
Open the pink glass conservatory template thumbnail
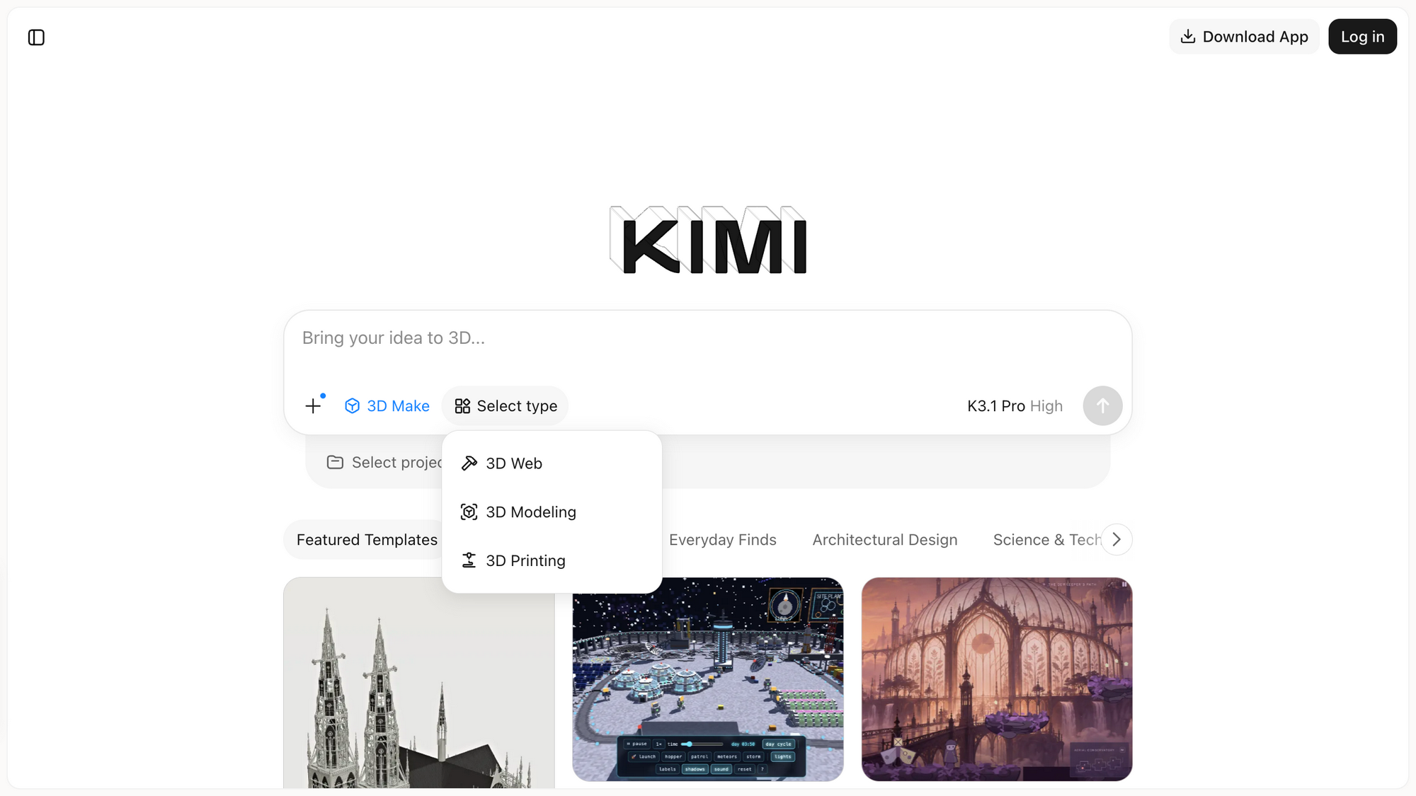997,679
